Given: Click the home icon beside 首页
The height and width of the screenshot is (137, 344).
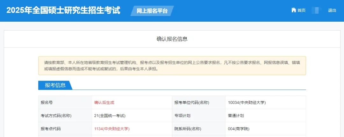Looking at the screenshot, I should tap(294, 10).
